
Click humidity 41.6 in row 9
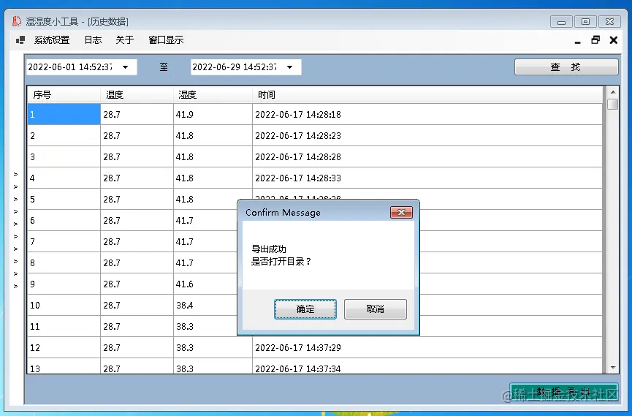pos(185,284)
